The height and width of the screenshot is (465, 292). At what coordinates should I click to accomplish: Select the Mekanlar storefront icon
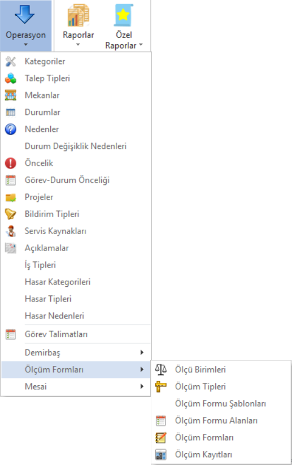click(11, 95)
